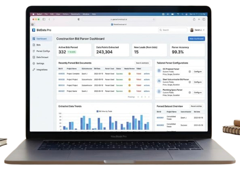Open first Bid ID in Parsed Dataset Overview
The image size is (240, 171).
point(160,118)
